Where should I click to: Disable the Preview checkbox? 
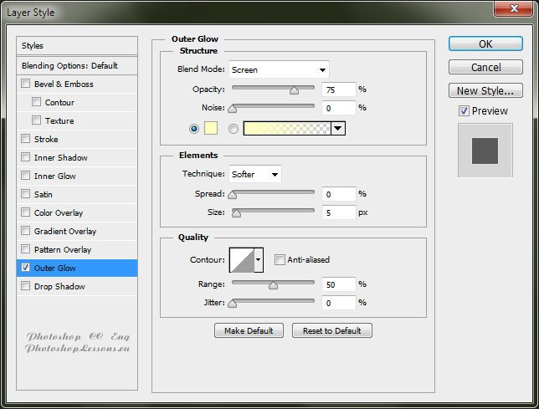coord(464,110)
